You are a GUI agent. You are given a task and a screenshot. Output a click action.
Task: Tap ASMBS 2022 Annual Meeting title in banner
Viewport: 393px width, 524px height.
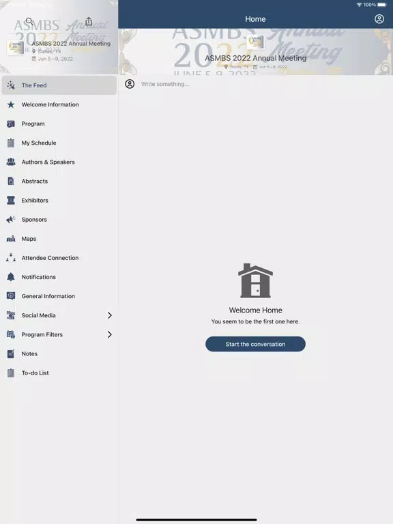(x=255, y=58)
